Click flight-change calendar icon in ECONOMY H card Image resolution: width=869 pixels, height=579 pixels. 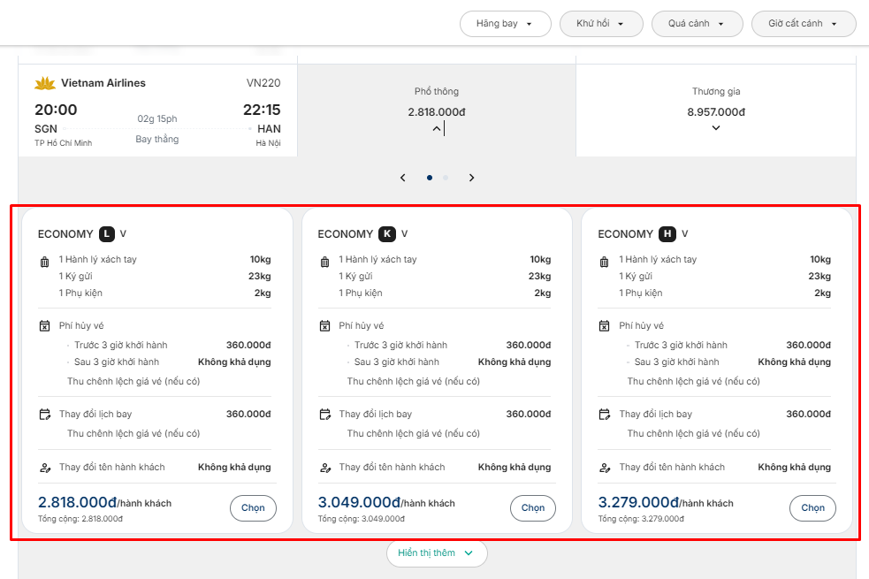(605, 414)
